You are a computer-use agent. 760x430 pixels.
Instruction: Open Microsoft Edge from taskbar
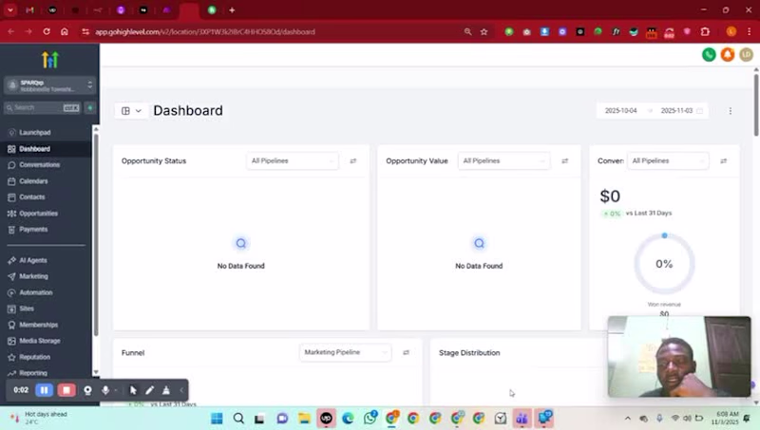(x=348, y=419)
